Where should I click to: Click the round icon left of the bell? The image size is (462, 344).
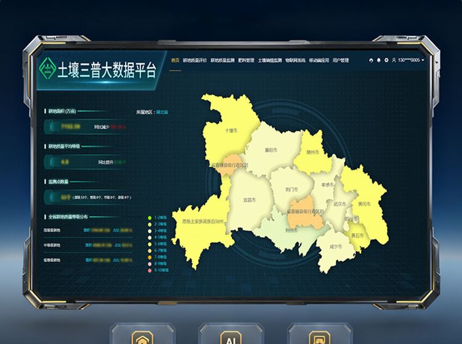371,60
